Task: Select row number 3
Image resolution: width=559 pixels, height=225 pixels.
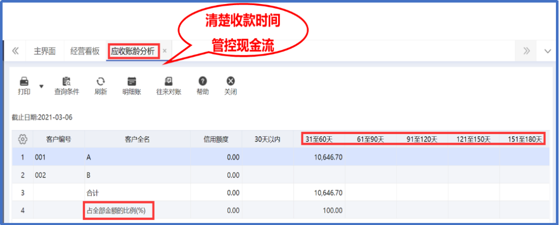Action: (22, 193)
